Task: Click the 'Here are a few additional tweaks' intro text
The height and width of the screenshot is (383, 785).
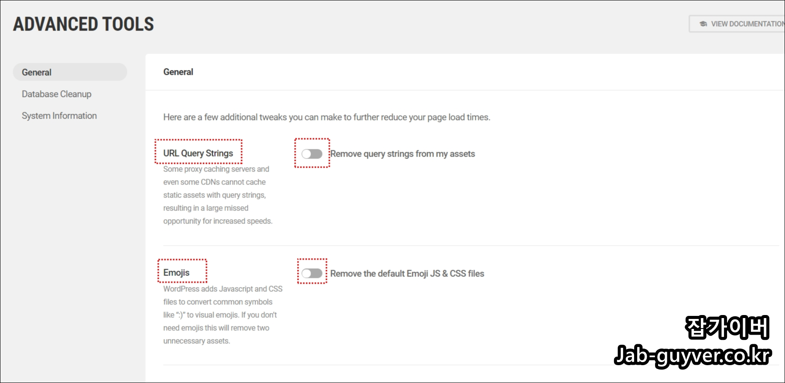Action: coord(327,117)
